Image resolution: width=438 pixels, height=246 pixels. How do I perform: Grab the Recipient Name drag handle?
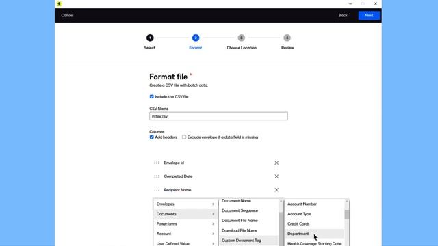(x=157, y=190)
